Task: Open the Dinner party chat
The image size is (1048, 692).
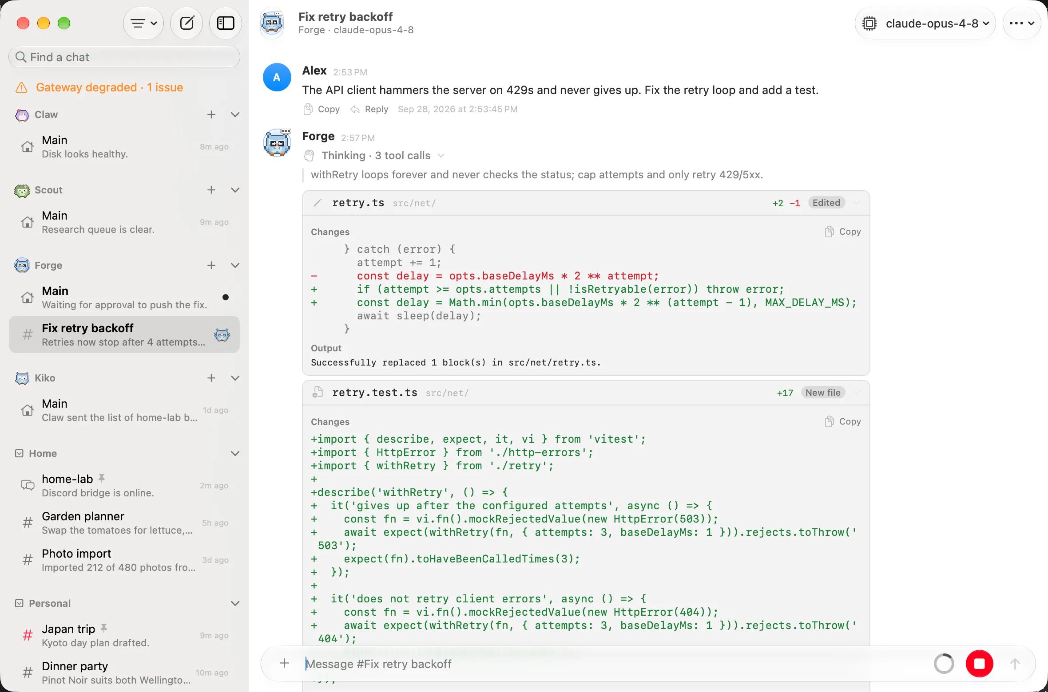Action: [124, 673]
